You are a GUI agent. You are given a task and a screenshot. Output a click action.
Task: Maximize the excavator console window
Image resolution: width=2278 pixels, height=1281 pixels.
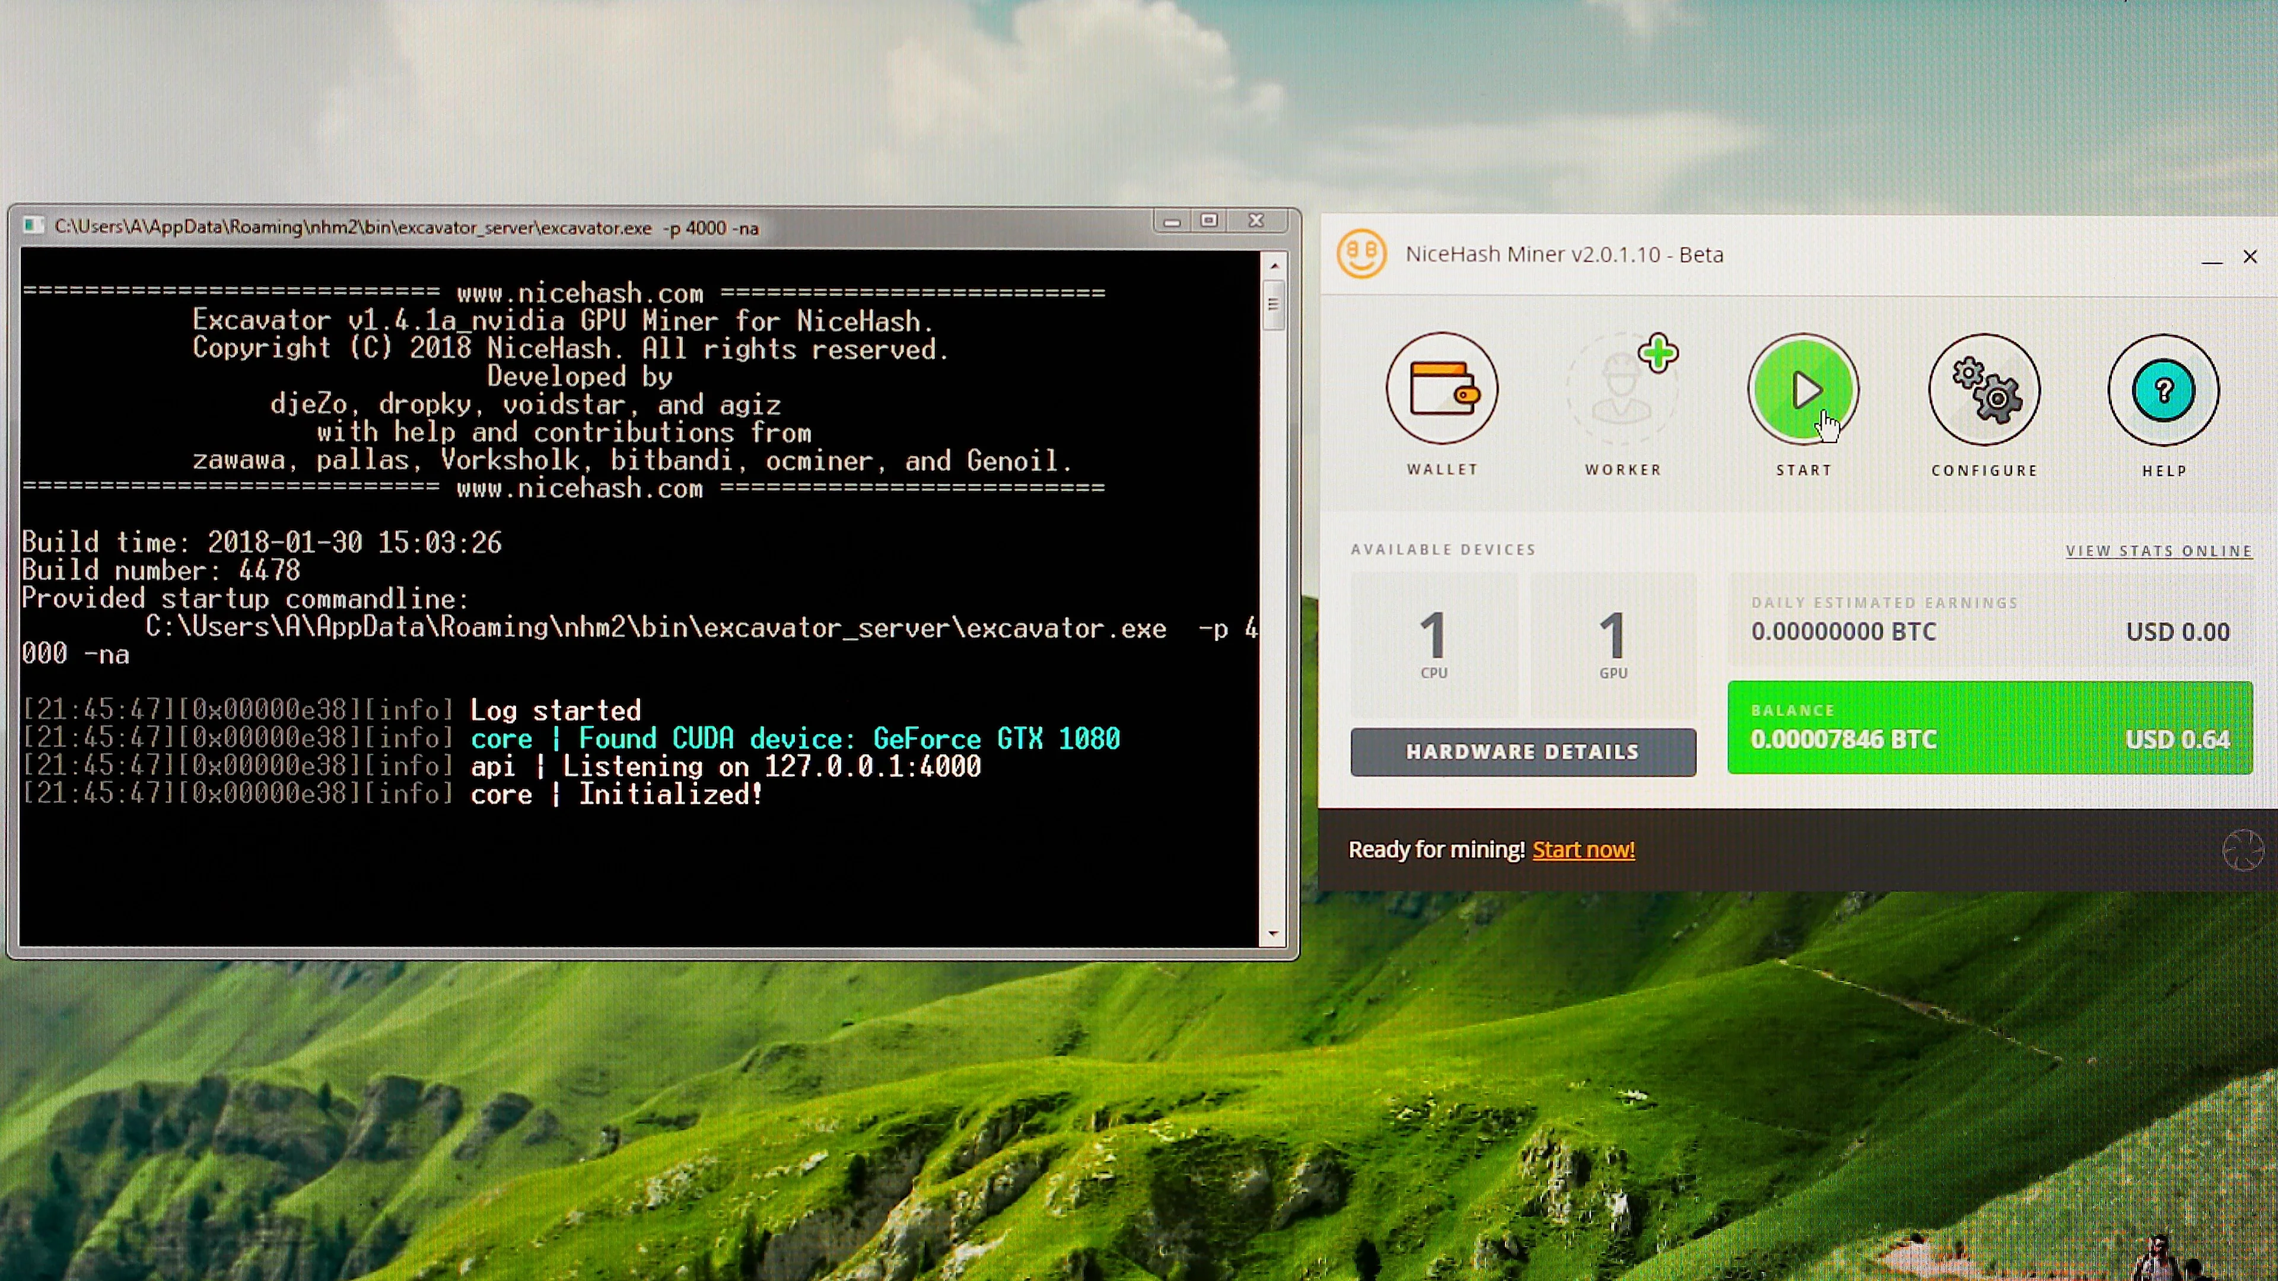point(1209,221)
